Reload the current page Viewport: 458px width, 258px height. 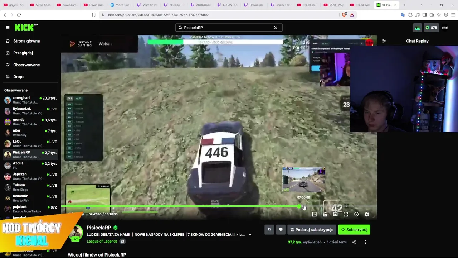19,15
